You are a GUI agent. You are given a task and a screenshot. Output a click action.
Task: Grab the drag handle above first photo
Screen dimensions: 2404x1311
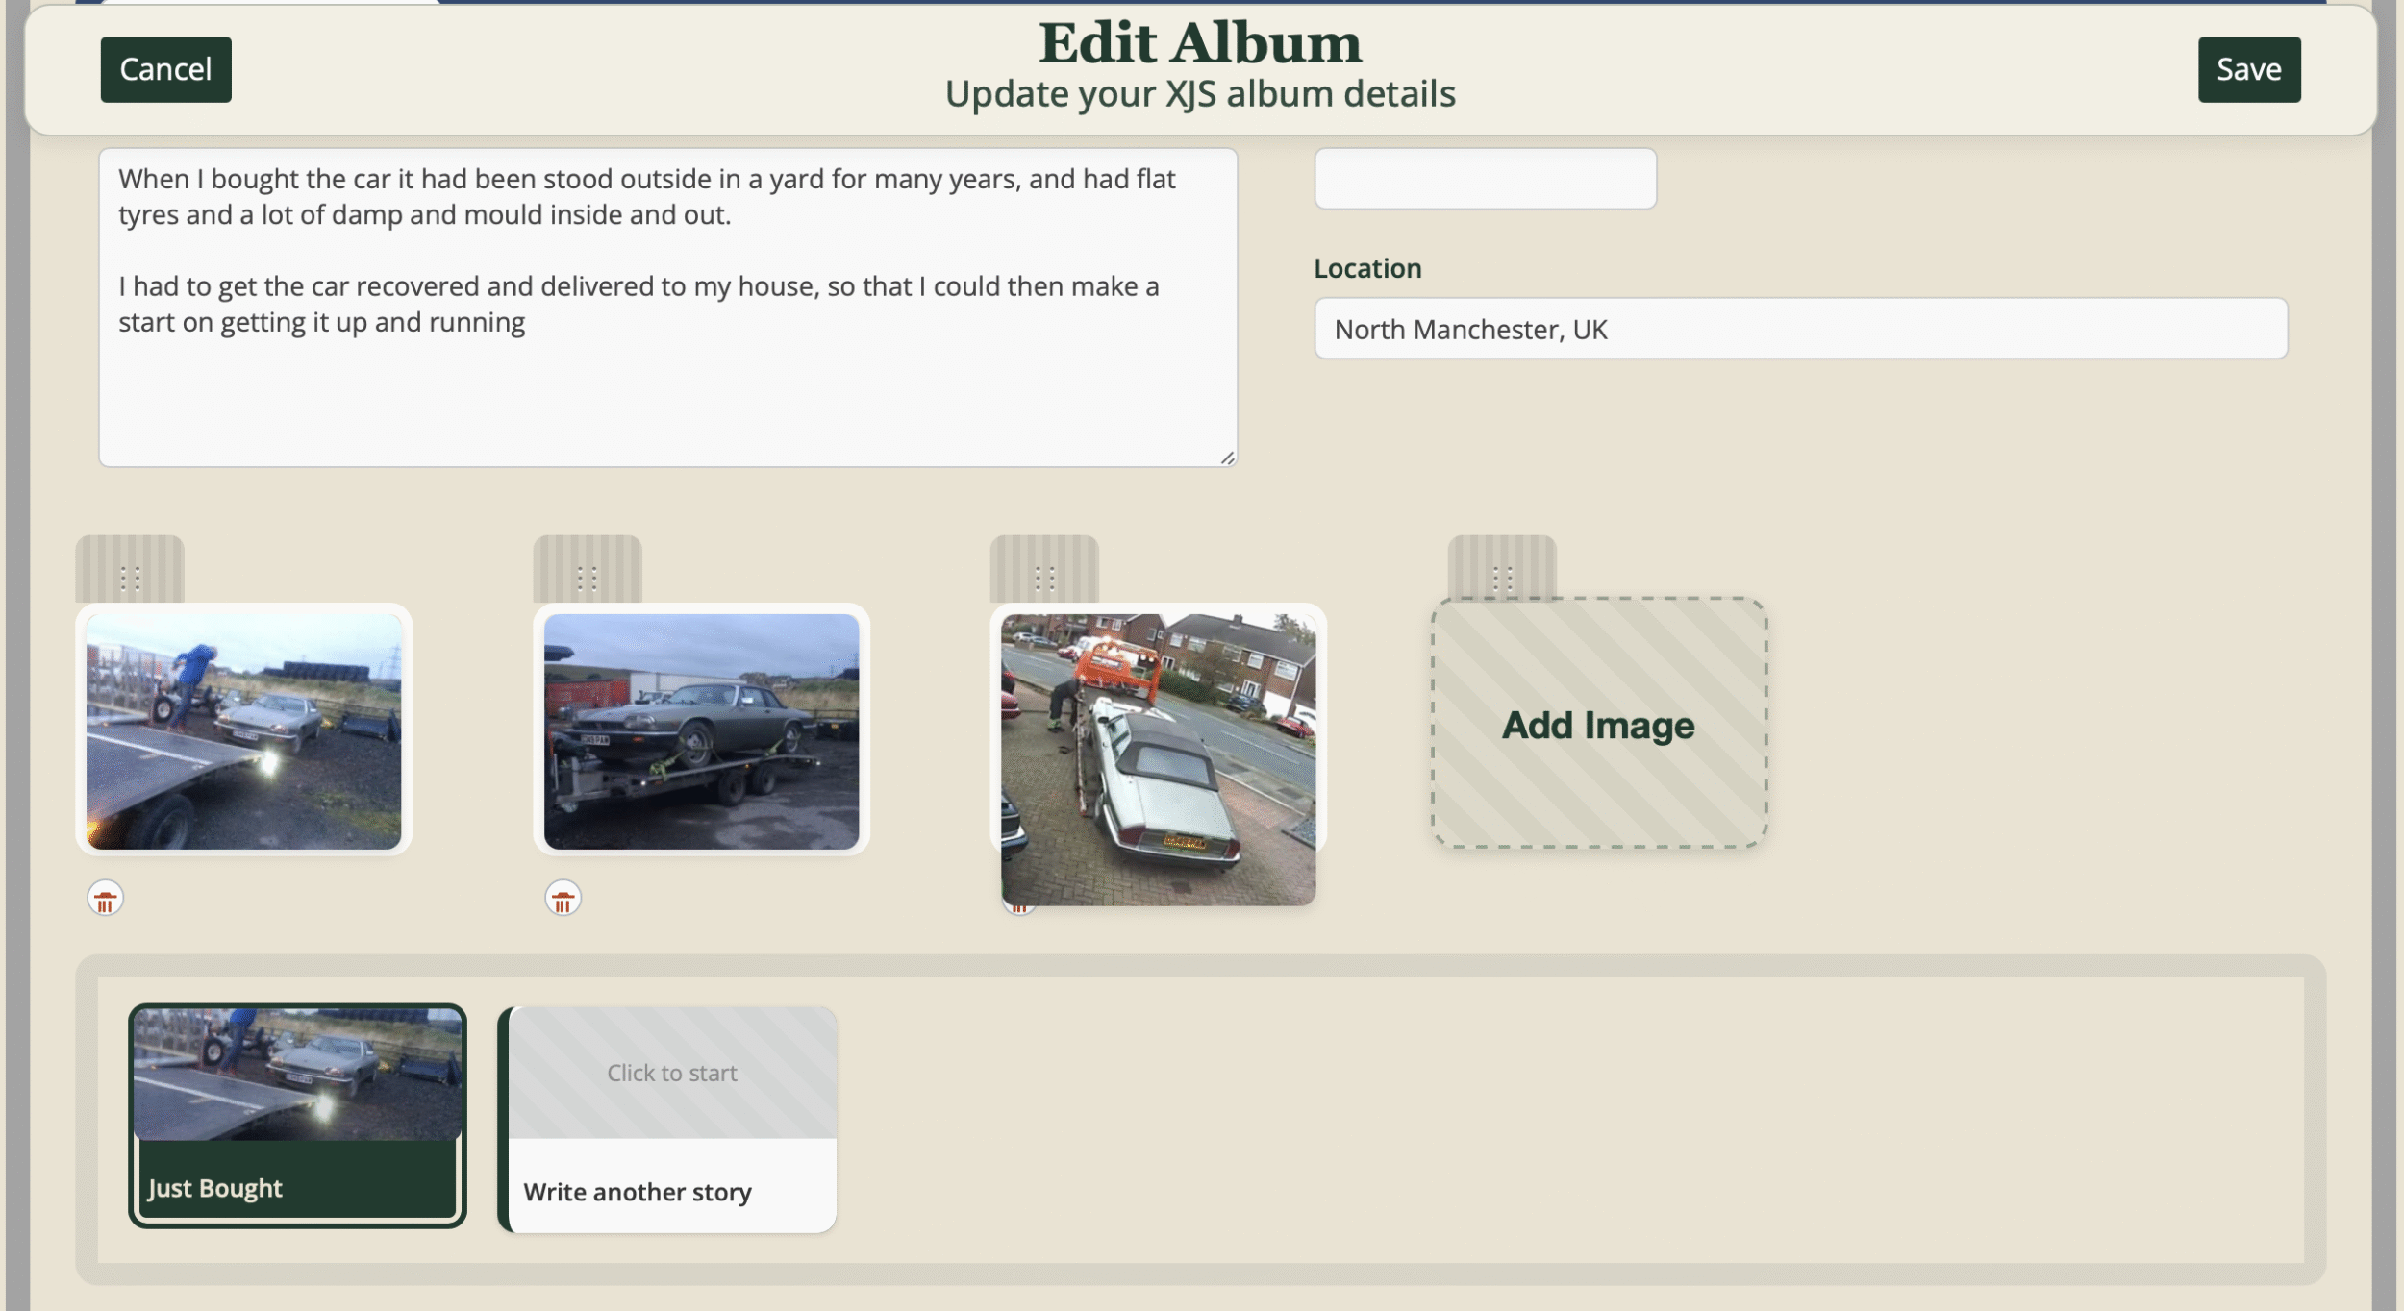(130, 576)
